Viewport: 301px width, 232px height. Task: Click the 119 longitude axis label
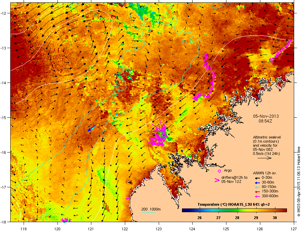tap(24, 229)
